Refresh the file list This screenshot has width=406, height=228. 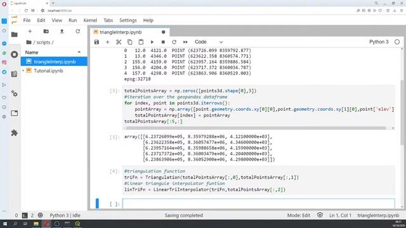coord(77,31)
